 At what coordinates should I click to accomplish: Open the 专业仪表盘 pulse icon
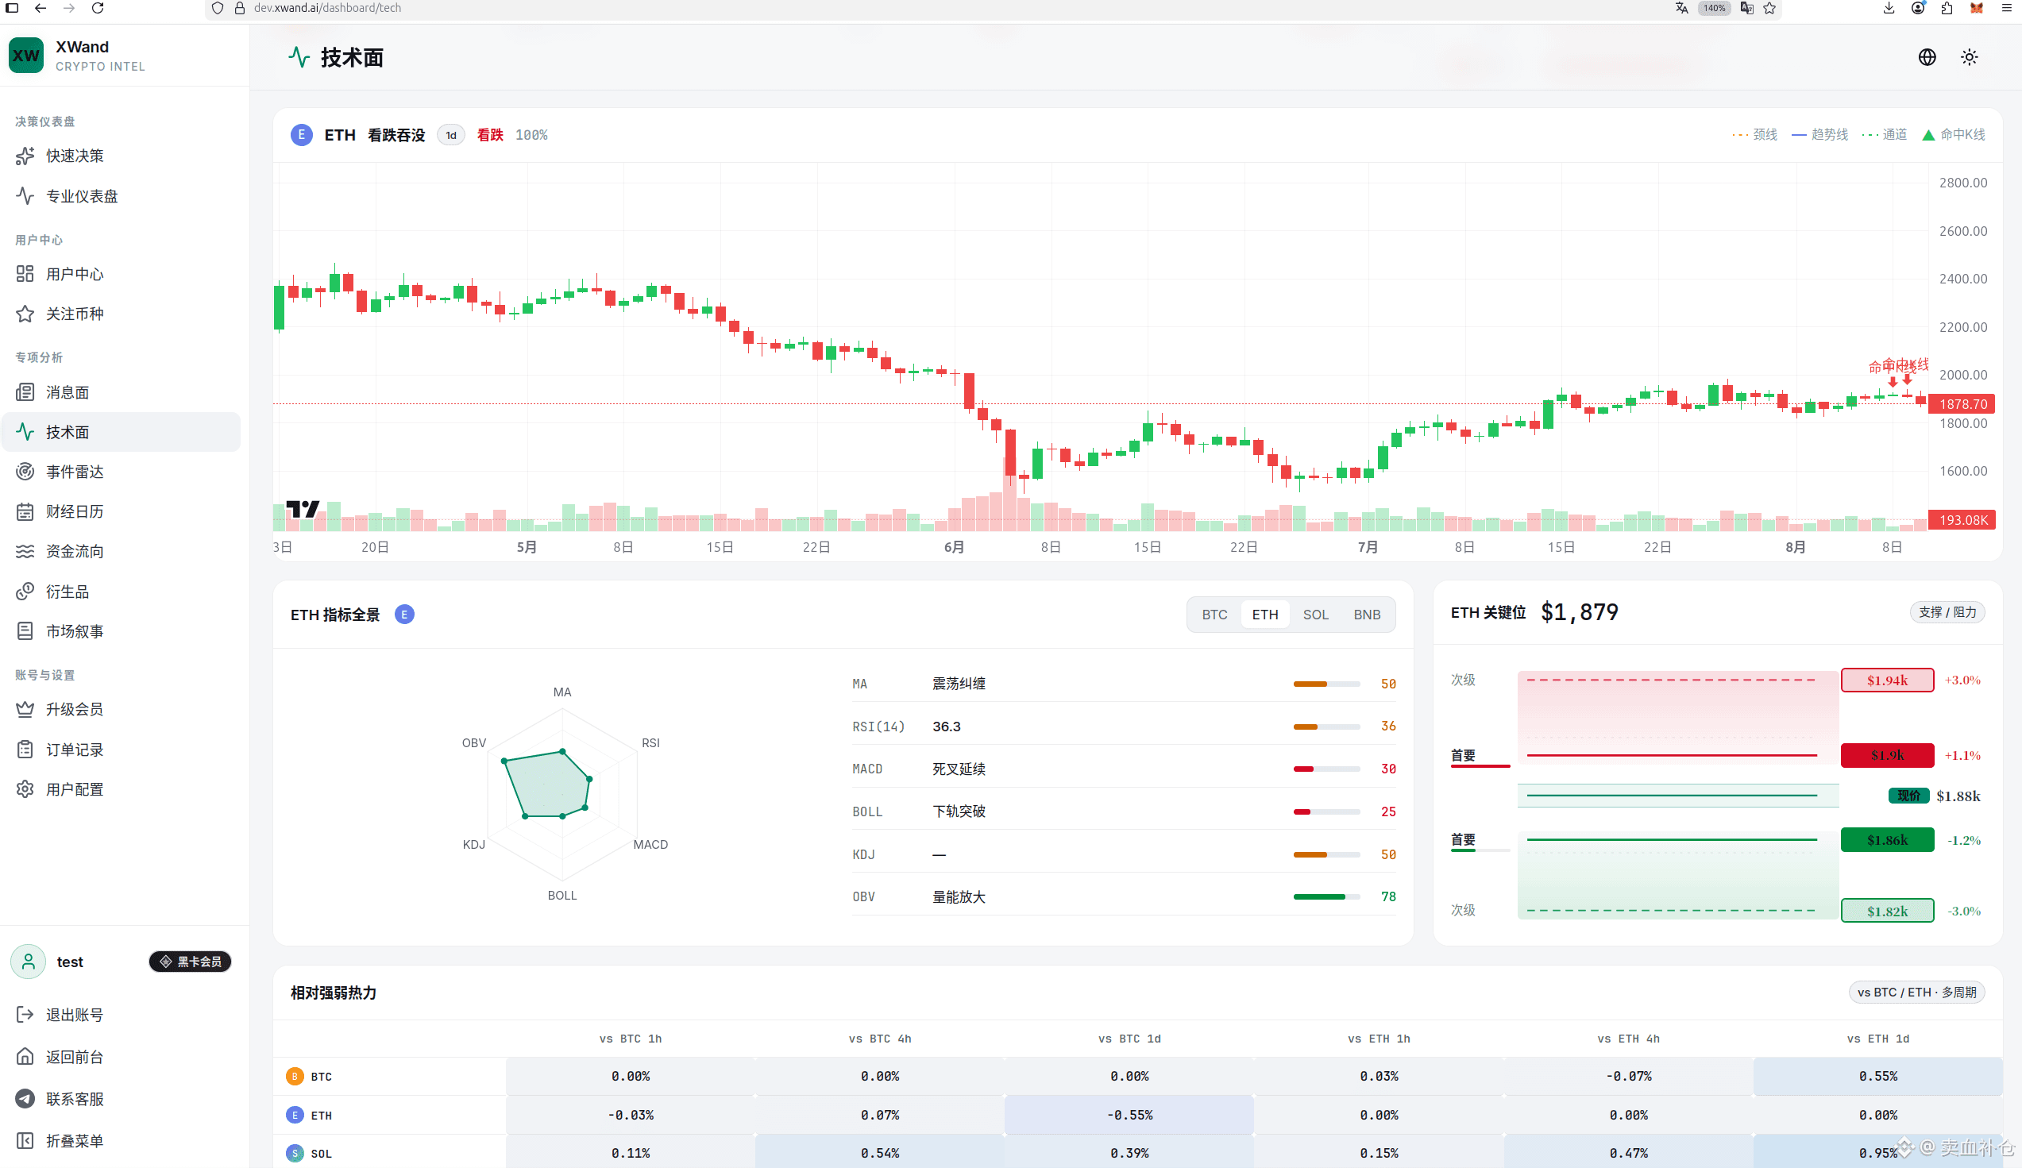25,196
